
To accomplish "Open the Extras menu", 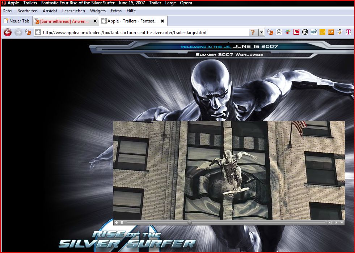I will (x=116, y=11).
